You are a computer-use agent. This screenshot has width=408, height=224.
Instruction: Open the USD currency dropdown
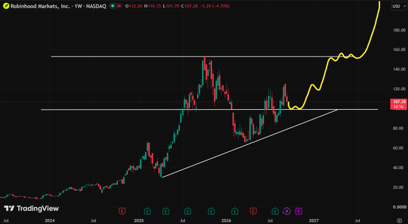point(398,6)
